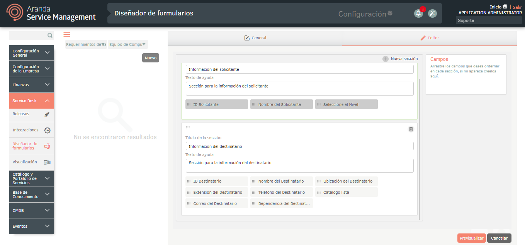Screen dimensions: 525x245
Task: Select the Nombre del Destinatario field
Action: (x=282, y=181)
